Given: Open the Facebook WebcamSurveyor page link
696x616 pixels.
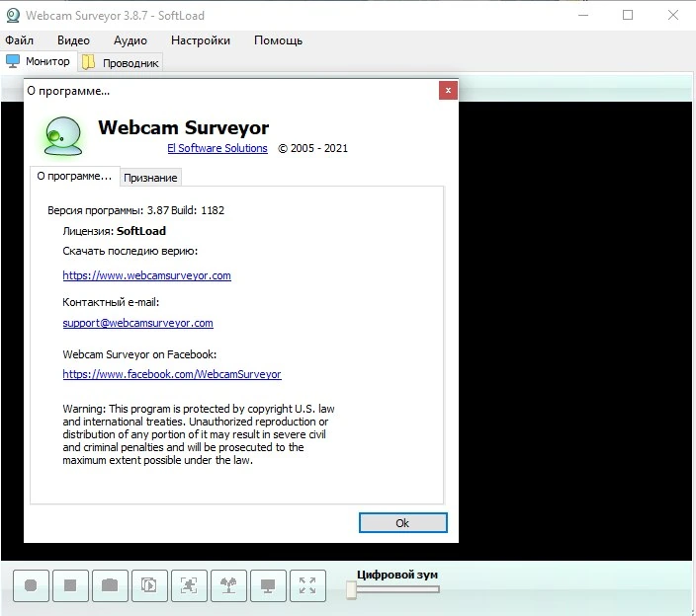Looking at the screenshot, I should pos(172,374).
